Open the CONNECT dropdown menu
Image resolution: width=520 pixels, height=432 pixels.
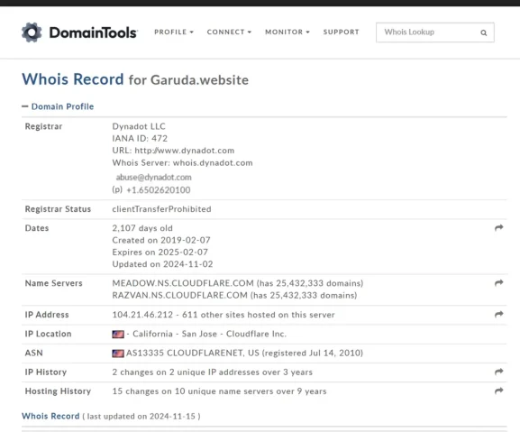coord(229,32)
